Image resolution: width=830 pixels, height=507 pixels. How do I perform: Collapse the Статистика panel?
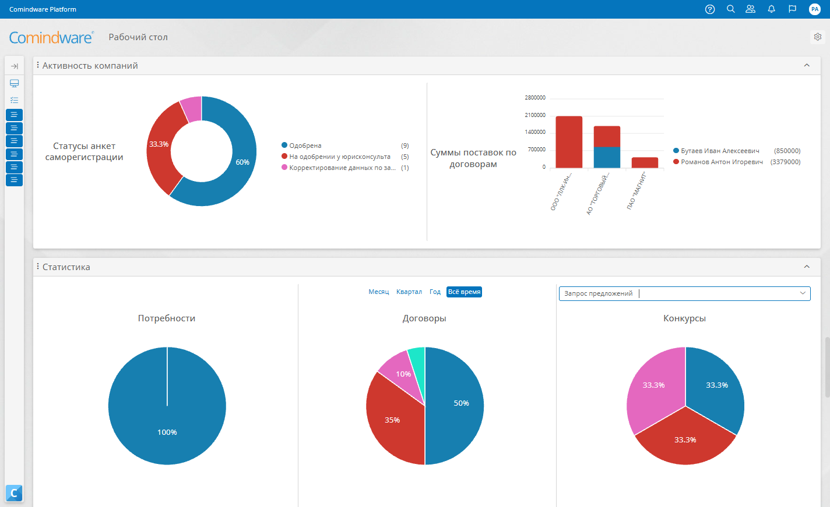click(x=807, y=267)
